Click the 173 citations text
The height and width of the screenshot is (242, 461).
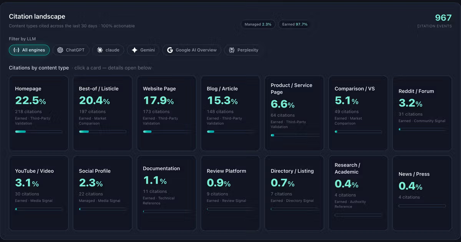coord(156,111)
